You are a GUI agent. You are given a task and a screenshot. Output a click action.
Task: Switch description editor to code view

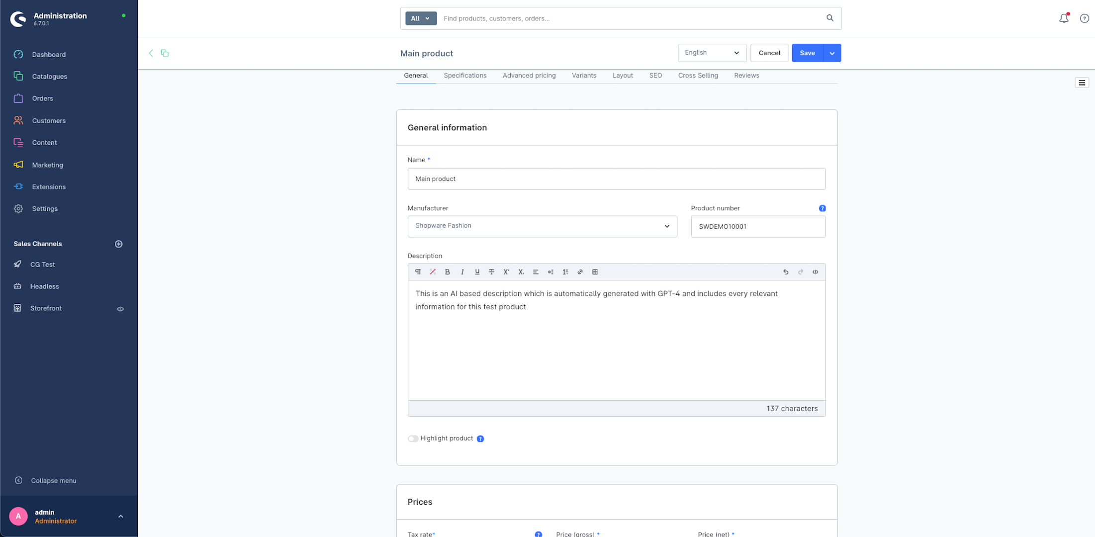click(x=816, y=272)
